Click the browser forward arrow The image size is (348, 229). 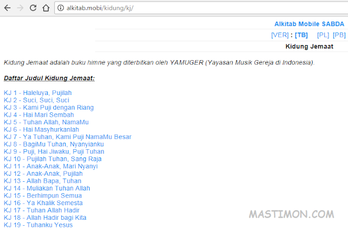pos(20,8)
